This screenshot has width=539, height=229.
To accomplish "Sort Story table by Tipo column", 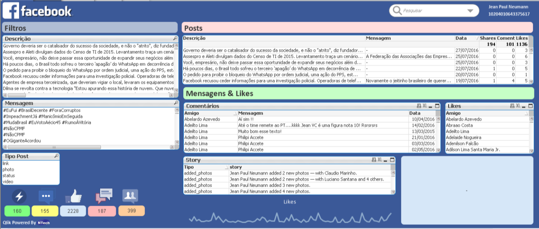I will [206, 167].
